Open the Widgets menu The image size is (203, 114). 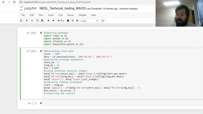[82, 15]
